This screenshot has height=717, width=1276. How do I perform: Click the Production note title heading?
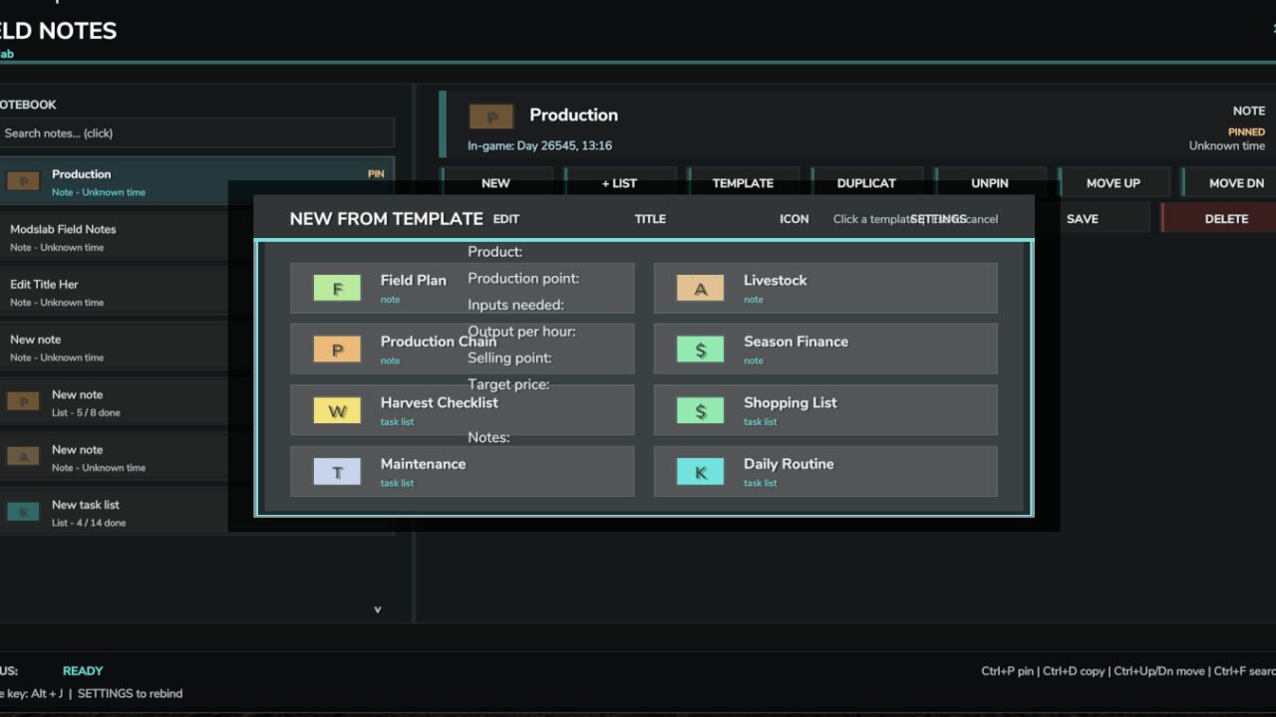click(x=573, y=115)
